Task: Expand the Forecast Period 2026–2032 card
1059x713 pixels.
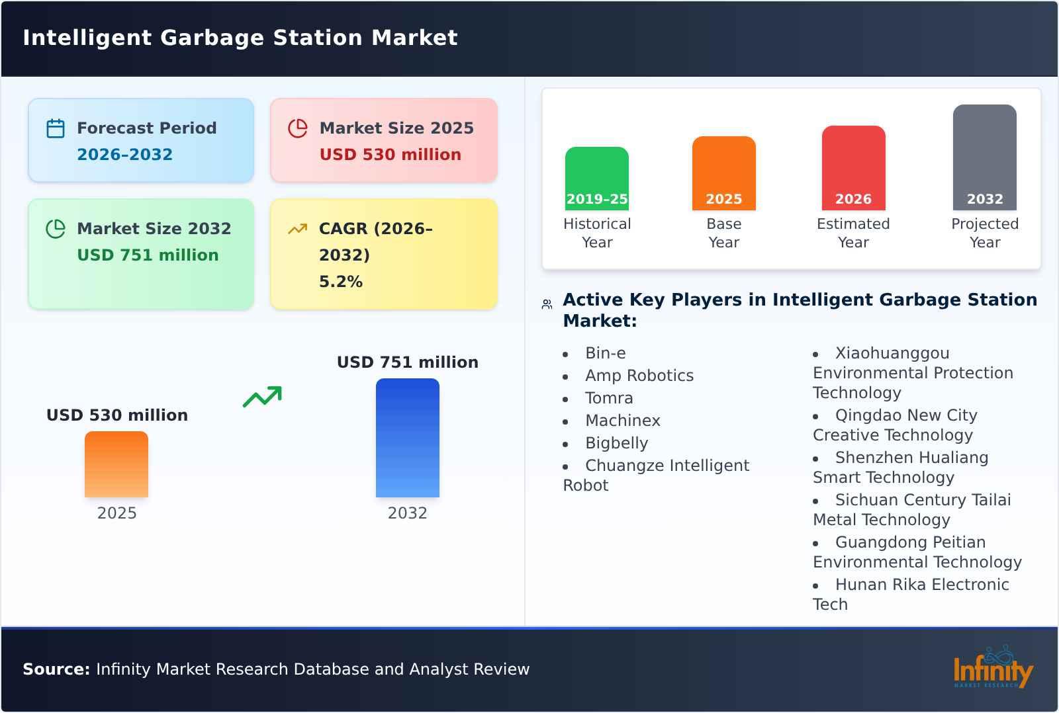Action: 140,140
